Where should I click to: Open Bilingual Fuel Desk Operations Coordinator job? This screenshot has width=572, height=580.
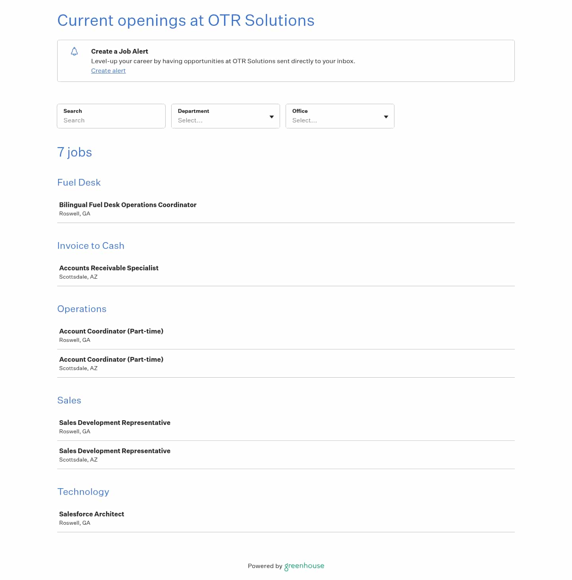128,205
